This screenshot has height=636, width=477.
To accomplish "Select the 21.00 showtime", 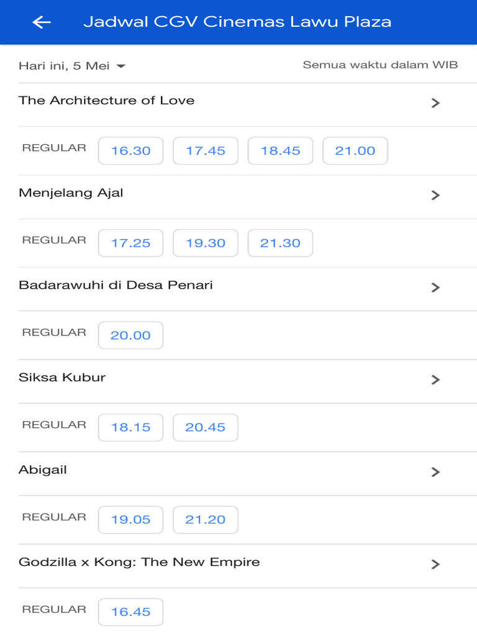I will 355,151.
